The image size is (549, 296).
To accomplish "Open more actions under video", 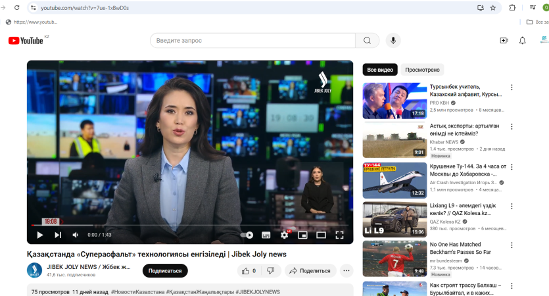I will point(346,271).
